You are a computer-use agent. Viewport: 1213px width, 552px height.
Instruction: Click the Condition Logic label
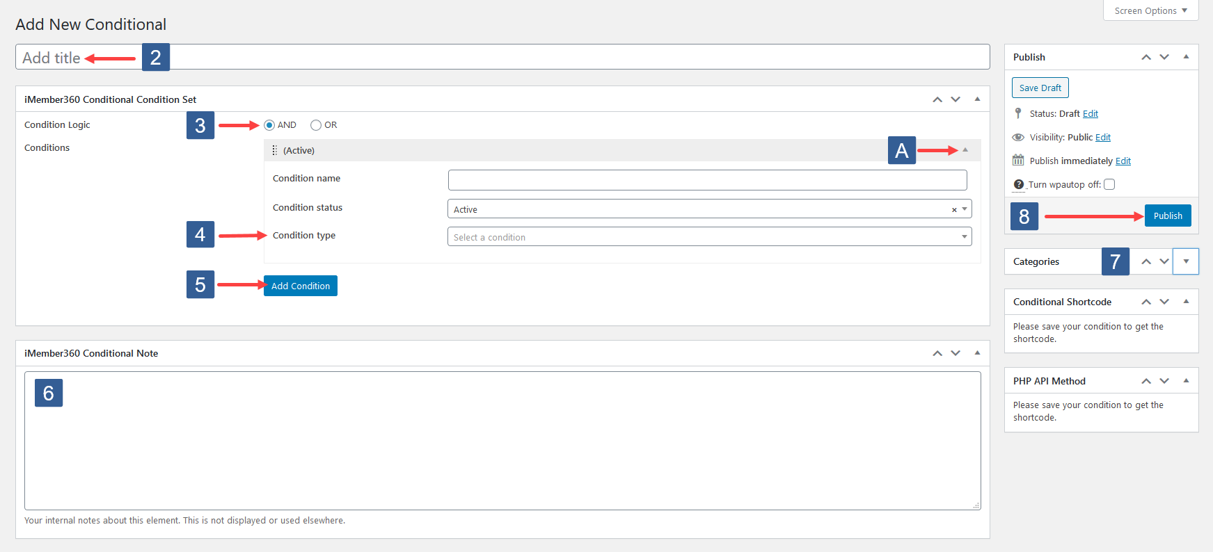point(57,125)
